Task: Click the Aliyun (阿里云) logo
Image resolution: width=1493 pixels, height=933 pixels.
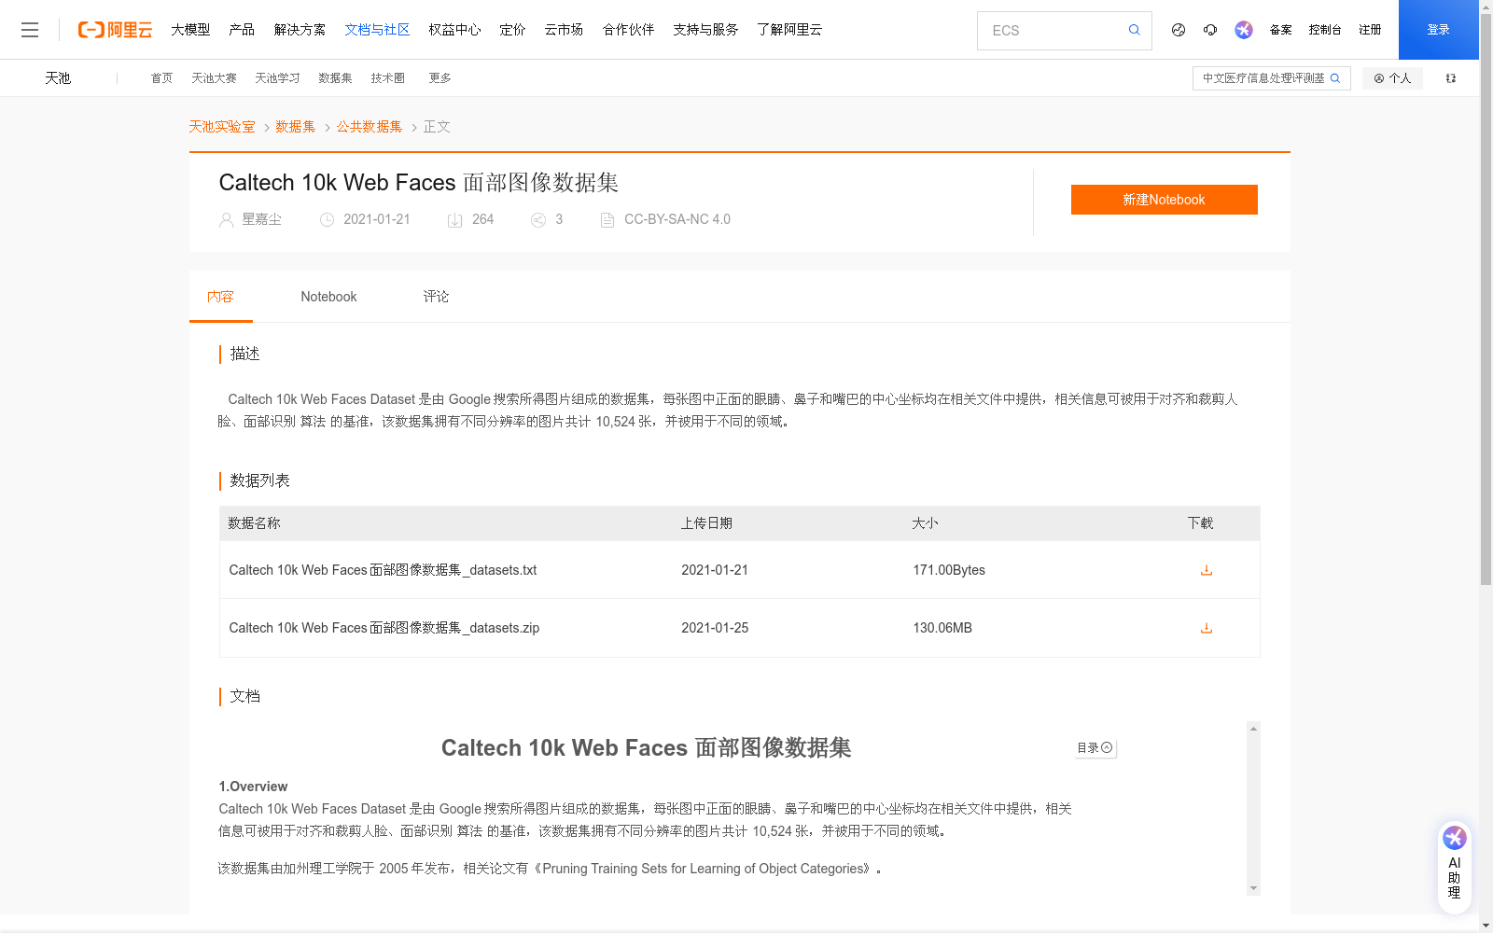Action: pyautogui.click(x=115, y=30)
